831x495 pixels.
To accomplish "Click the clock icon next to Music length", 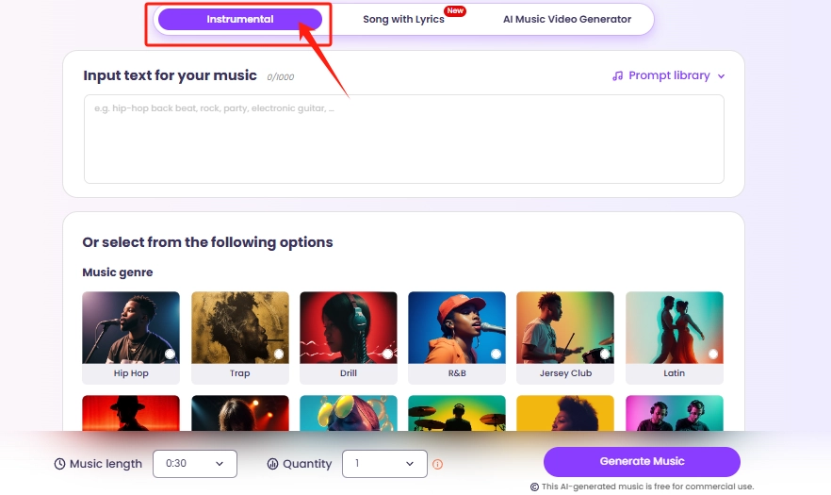I will [59, 464].
